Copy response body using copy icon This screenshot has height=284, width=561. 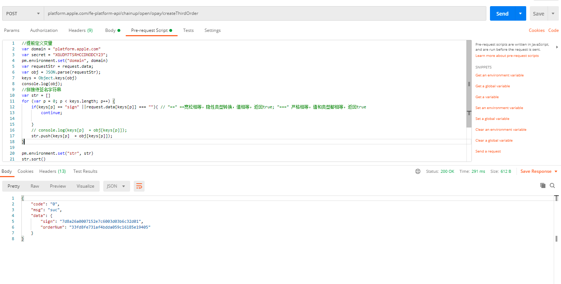543,185
